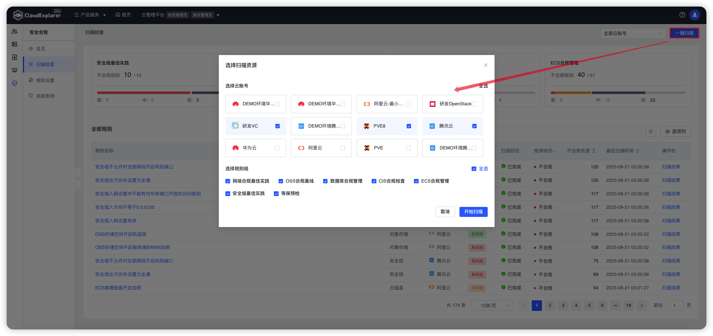Open the billing document sidebar icon
This screenshot has width=713, height=336.
pyautogui.click(x=15, y=57)
